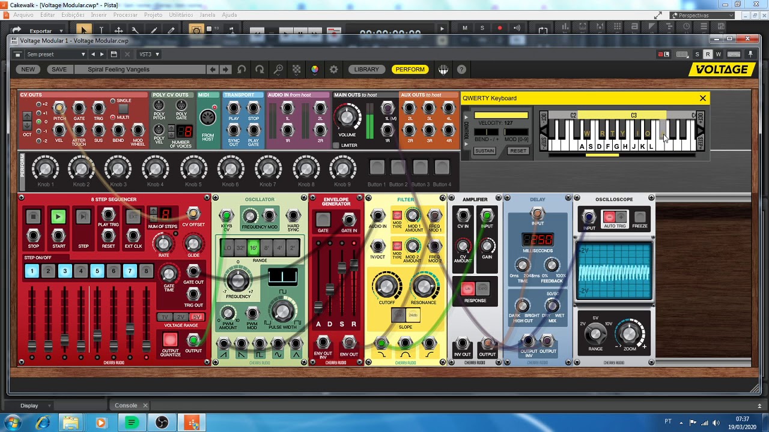Toggle the Output Quantize button
Viewport: 769px width, 432px height.
tap(170, 340)
